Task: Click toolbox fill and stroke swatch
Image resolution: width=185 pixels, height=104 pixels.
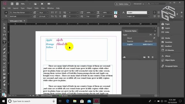Action: tap(4, 95)
